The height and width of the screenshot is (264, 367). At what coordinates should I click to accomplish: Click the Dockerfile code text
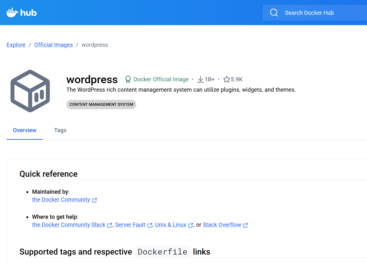point(163,252)
